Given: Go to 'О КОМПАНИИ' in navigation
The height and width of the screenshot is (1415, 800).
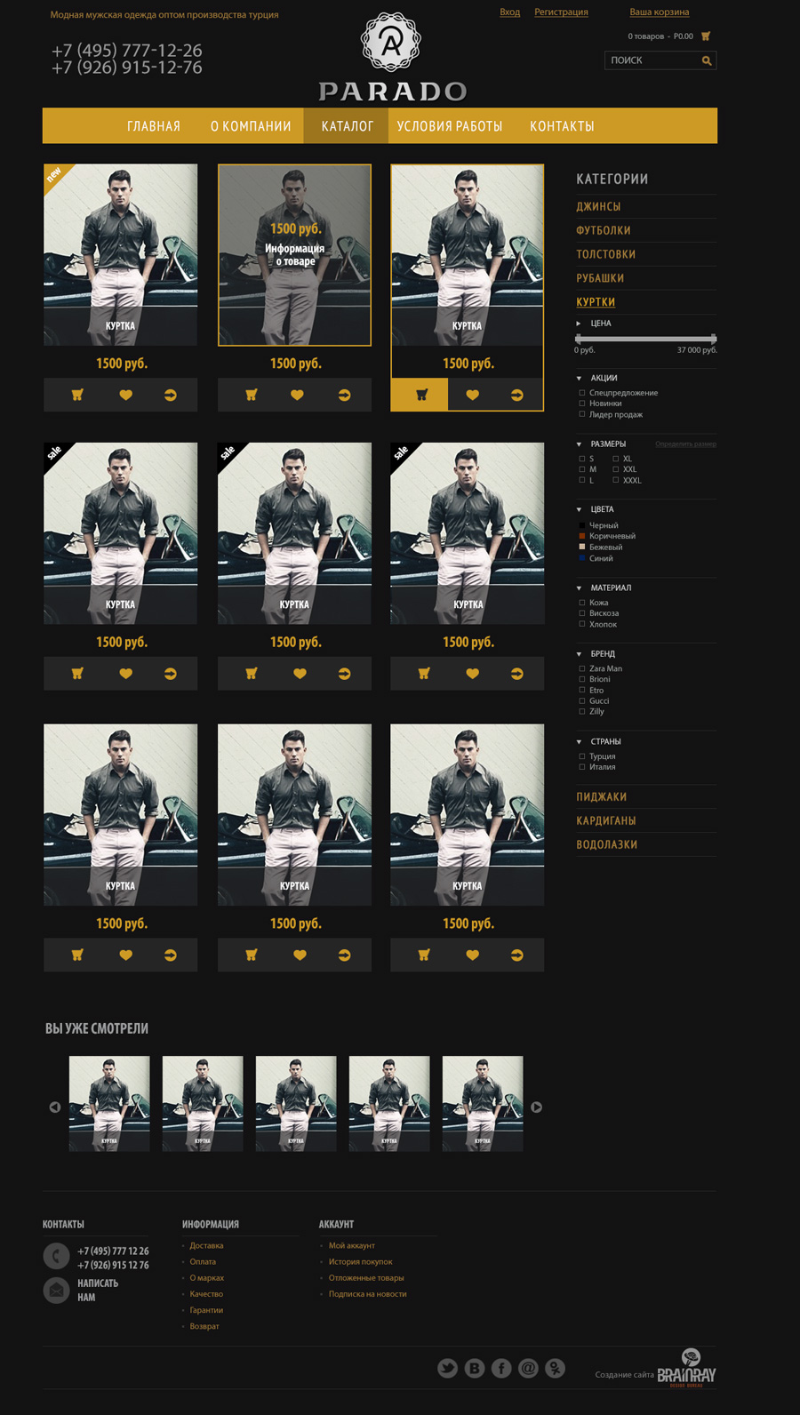Looking at the screenshot, I should [x=251, y=126].
